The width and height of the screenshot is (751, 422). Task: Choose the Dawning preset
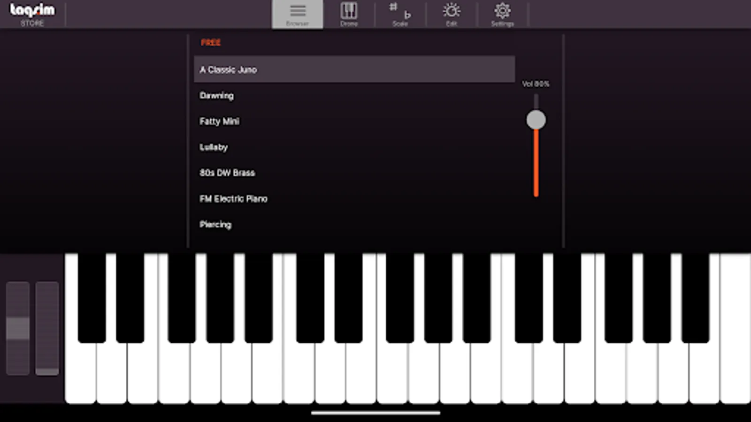(x=354, y=95)
